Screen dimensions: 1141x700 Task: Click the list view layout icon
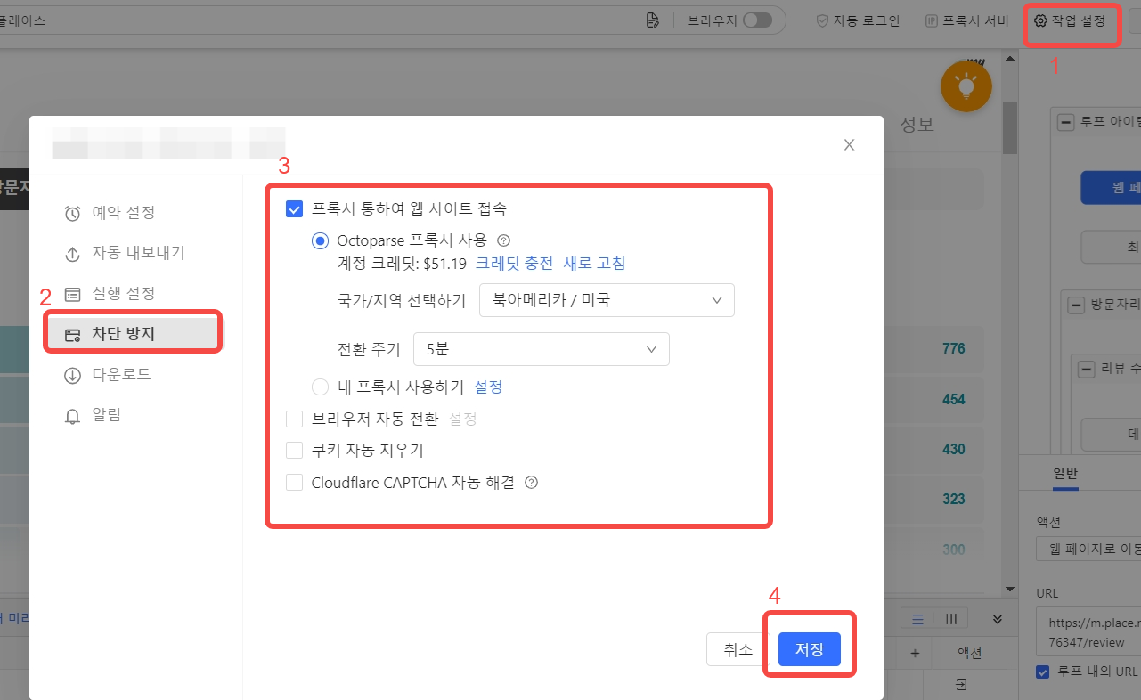click(x=917, y=619)
